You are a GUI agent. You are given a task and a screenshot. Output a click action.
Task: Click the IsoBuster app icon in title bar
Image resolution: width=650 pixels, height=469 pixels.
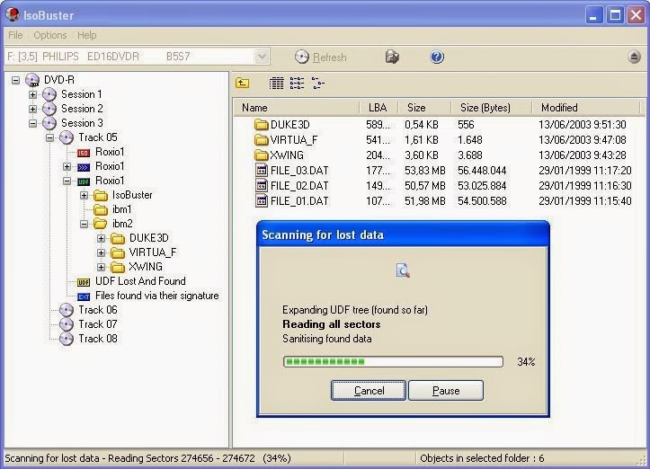13,14
